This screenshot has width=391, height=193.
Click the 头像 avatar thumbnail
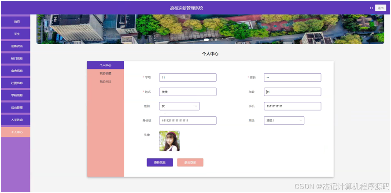pos(170,141)
